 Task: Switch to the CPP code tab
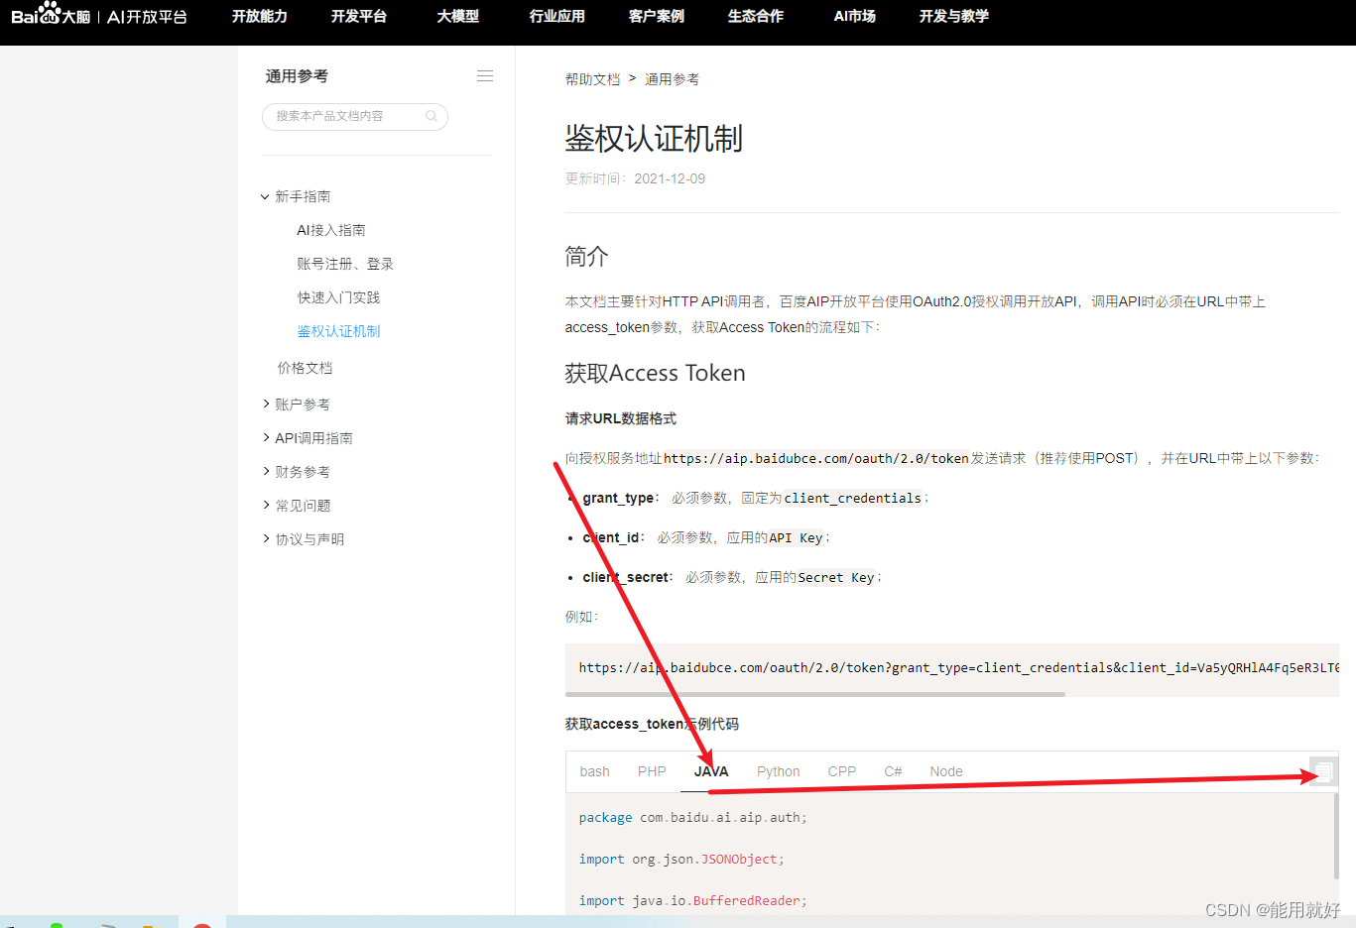(842, 771)
